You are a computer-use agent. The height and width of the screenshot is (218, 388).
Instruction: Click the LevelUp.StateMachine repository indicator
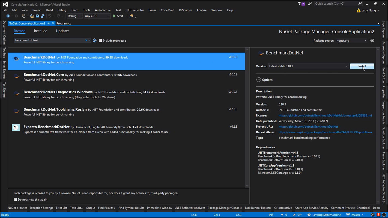point(324,215)
